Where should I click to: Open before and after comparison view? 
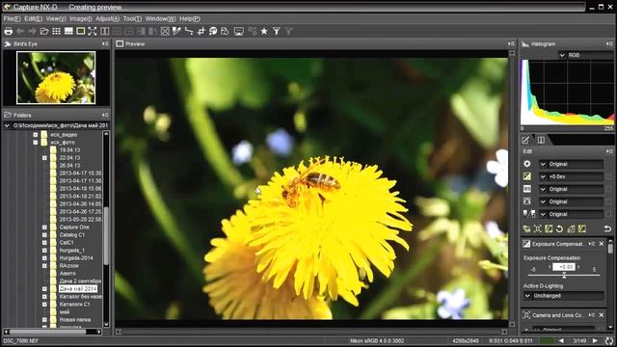[x=105, y=31]
